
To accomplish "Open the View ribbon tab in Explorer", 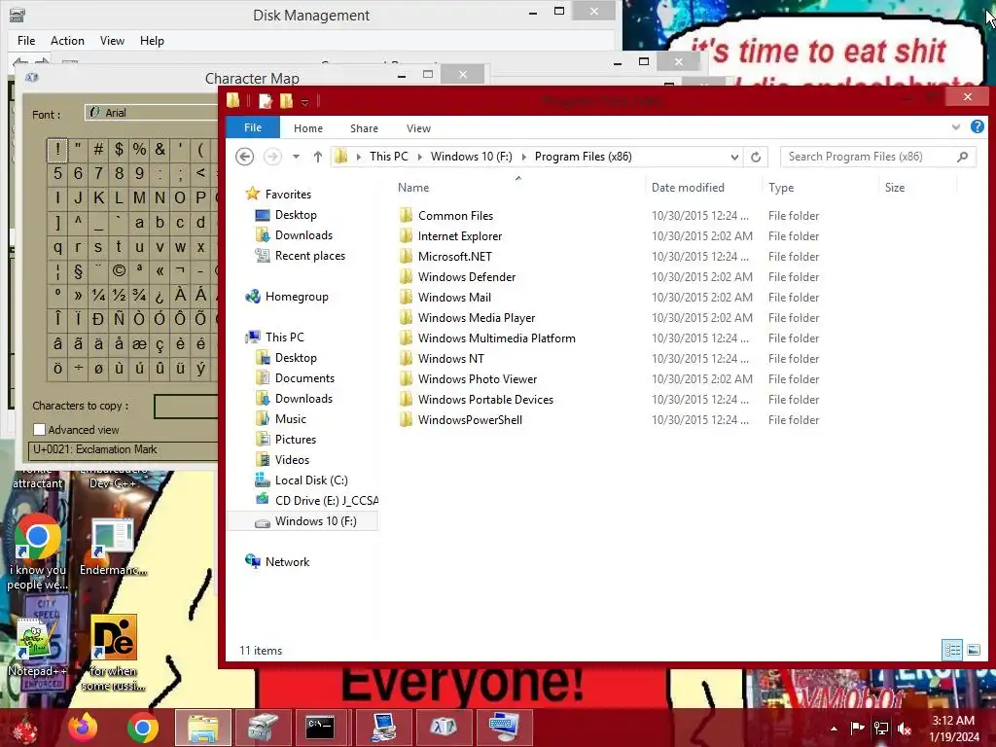I will (x=418, y=128).
